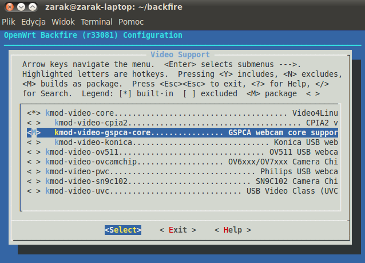The width and height of the screenshot is (365, 263).
Task: Click the SN9C102 Camera Chip description
Action: tap(297, 182)
